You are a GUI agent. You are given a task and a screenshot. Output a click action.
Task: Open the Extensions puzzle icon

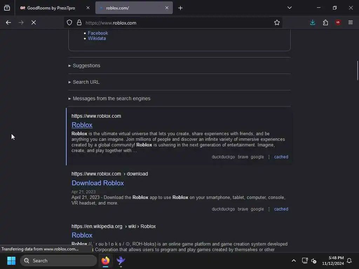(x=325, y=22)
